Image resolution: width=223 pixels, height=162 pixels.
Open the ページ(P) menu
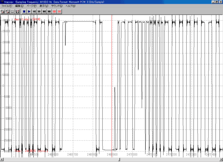point(32,6)
